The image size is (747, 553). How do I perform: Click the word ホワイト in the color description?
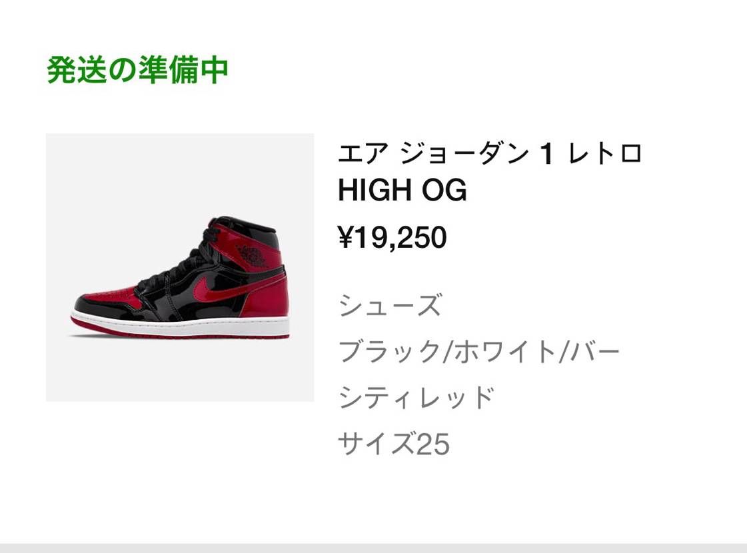(505, 352)
